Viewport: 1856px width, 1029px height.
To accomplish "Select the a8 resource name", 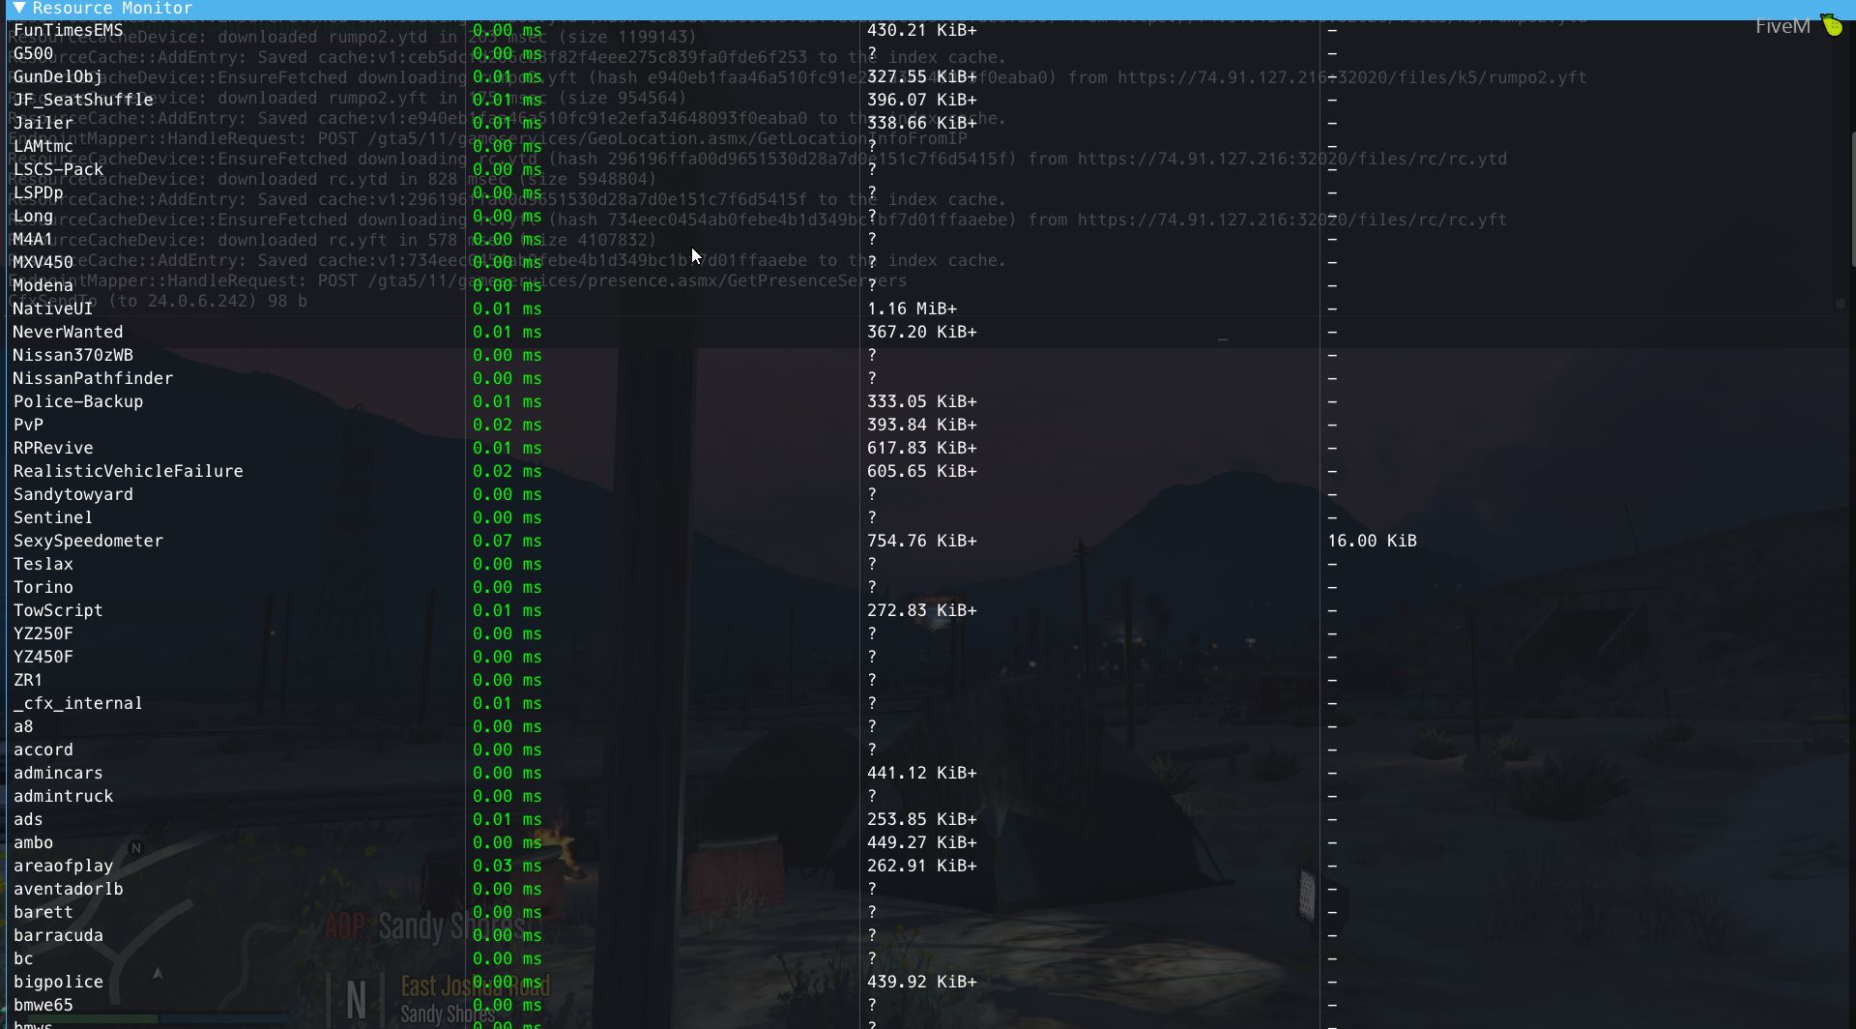I will [23, 726].
